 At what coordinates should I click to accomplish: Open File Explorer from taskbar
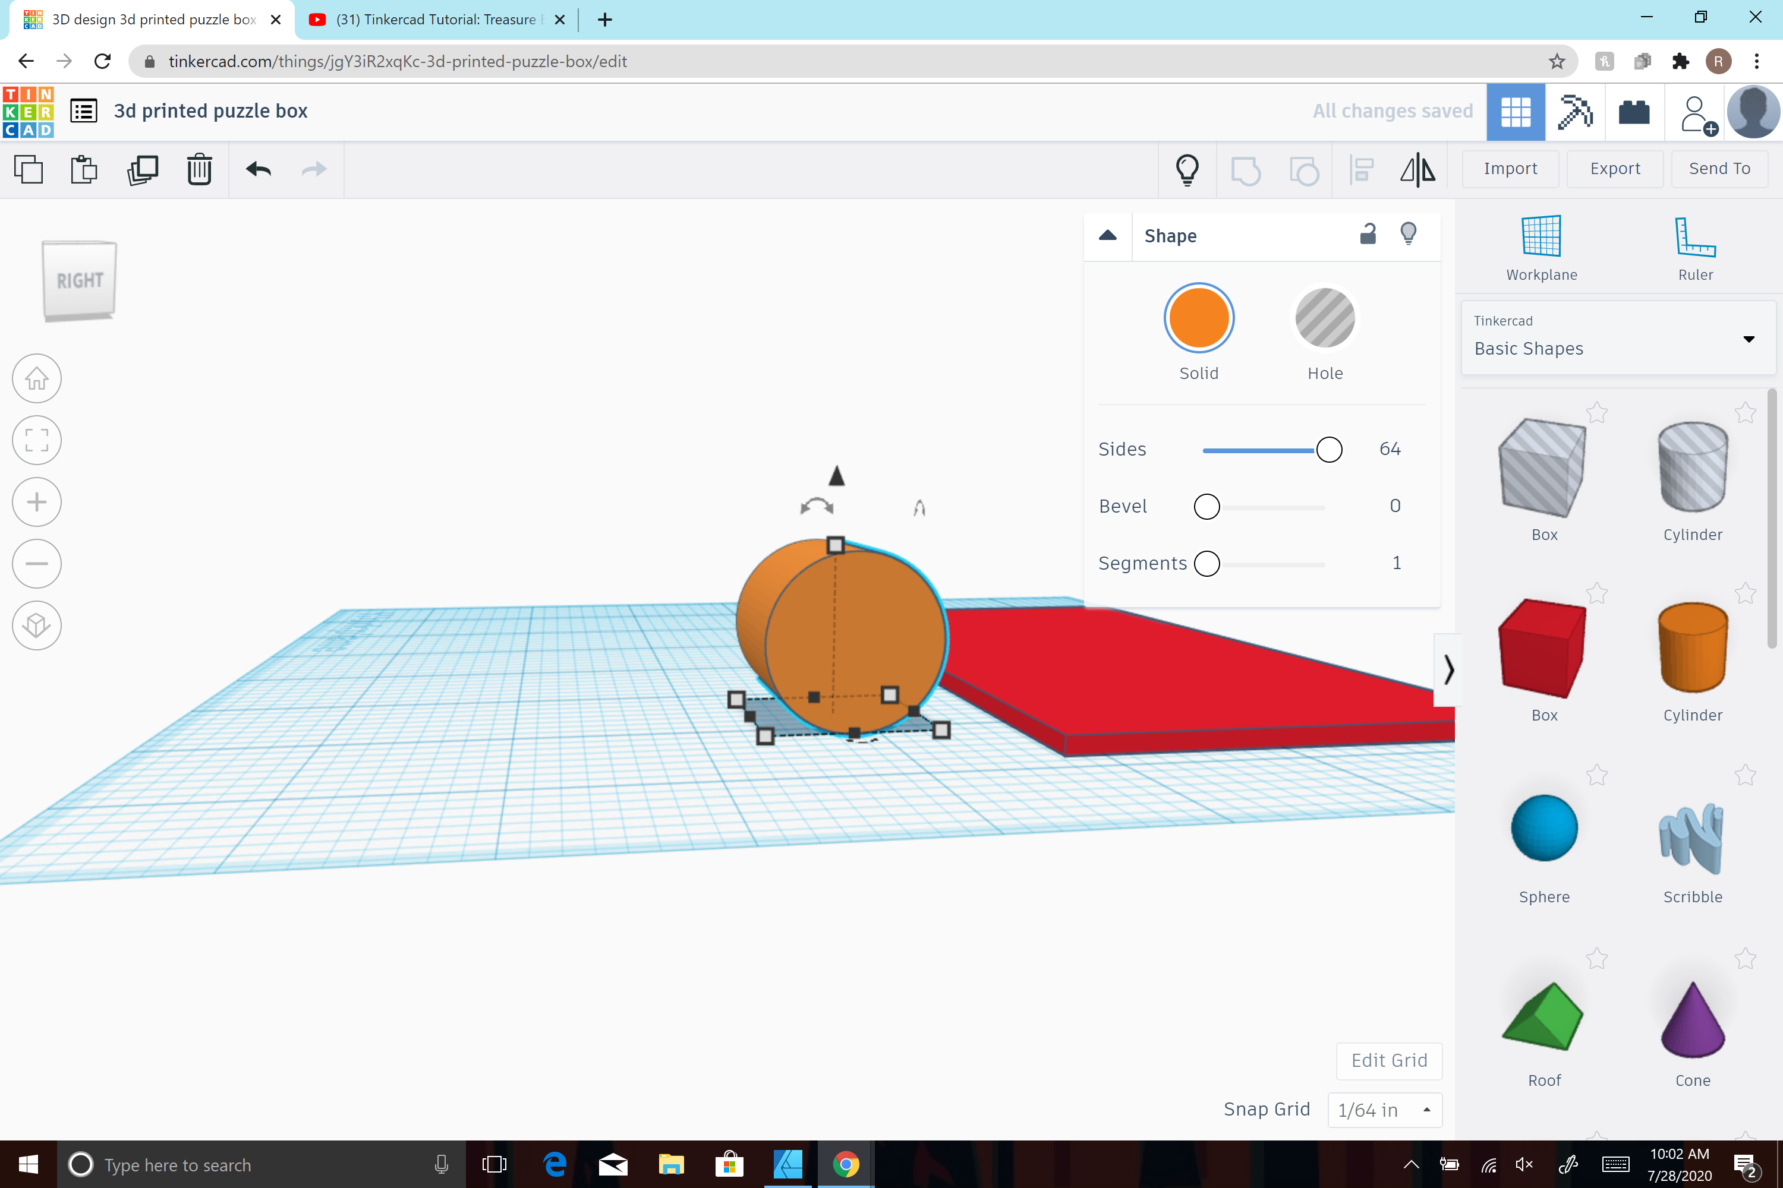click(671, 1164)
